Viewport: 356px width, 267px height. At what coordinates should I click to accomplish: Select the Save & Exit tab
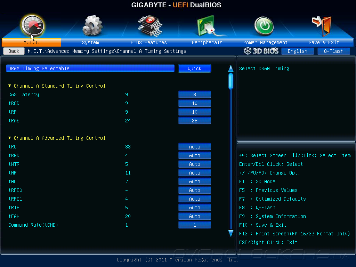(x=324, y=42)
